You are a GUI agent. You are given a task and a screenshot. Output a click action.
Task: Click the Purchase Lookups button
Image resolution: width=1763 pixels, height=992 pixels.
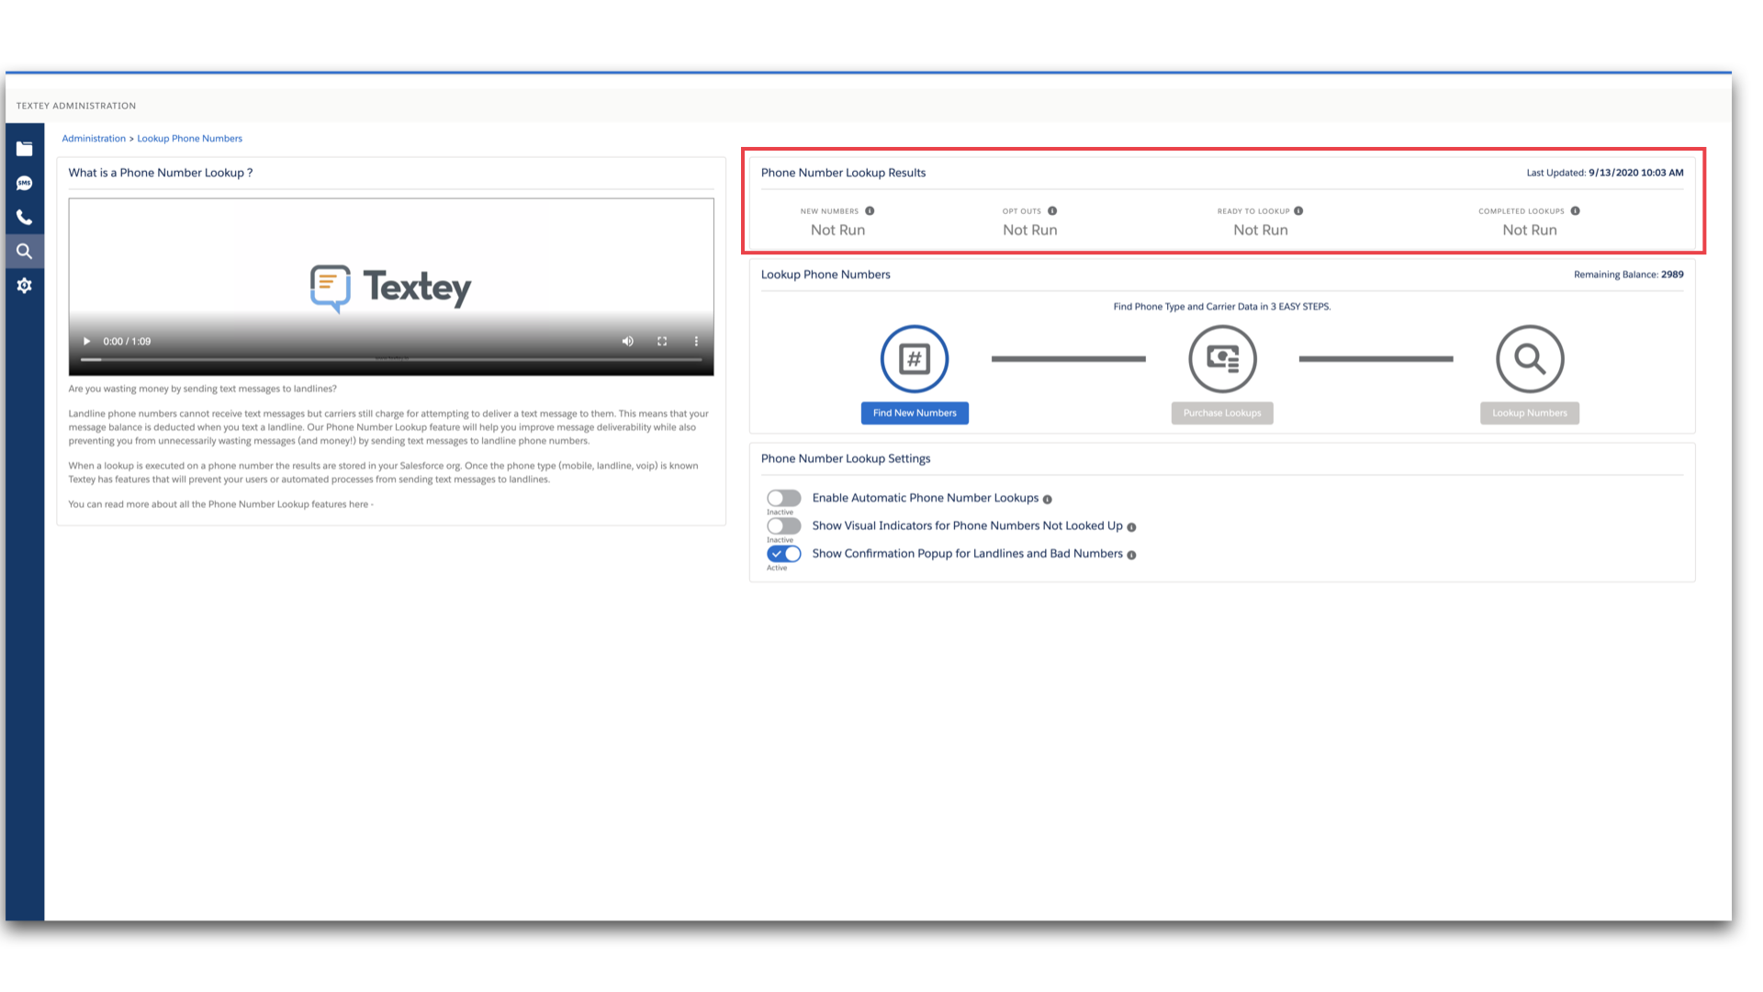pyautogui.click(x=1222, y=413)
